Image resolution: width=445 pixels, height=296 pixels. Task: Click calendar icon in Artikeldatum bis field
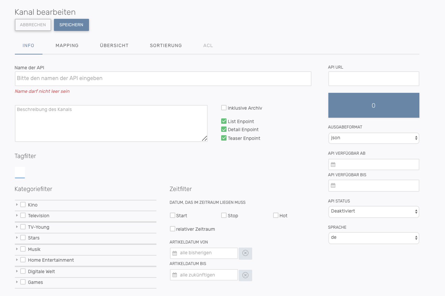tap(175, 275)
